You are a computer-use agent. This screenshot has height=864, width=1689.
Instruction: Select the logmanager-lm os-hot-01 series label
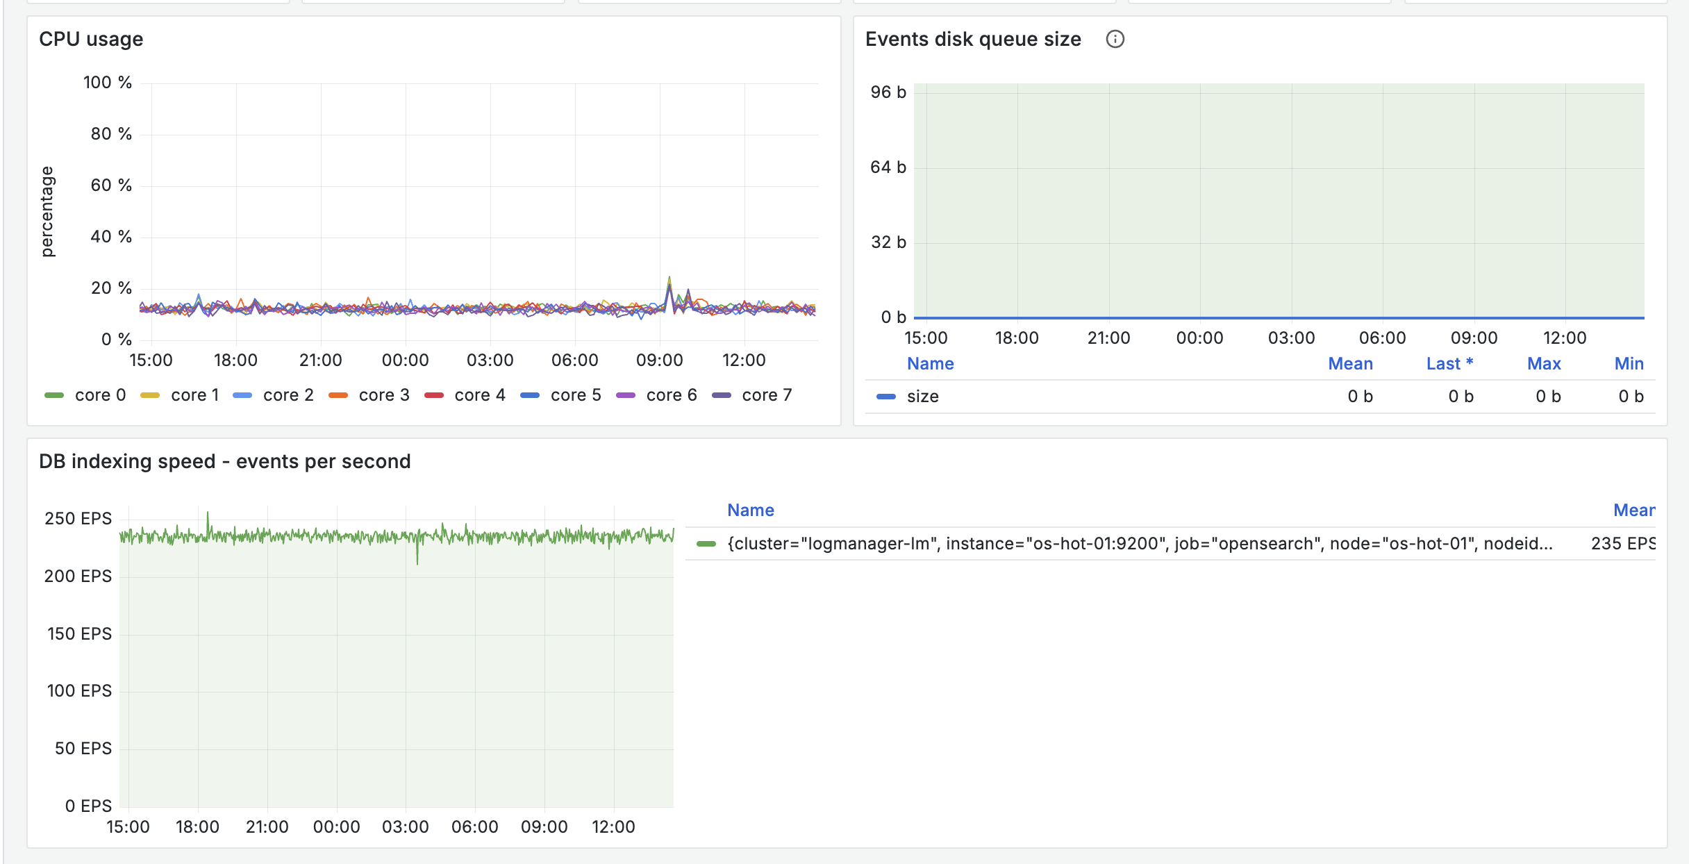[x=1140, y=544]
